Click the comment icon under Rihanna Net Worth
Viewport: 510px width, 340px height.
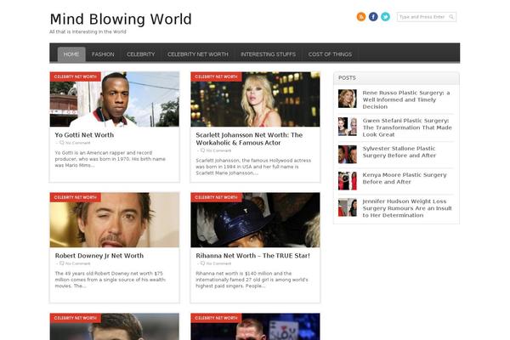click(202, 263)
